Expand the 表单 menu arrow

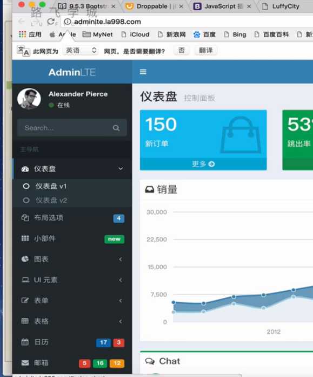coord(121,301)
